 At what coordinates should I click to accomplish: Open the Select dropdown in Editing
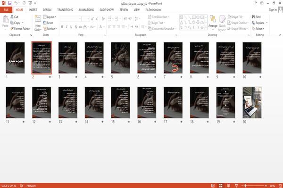(x=258, y=29)
